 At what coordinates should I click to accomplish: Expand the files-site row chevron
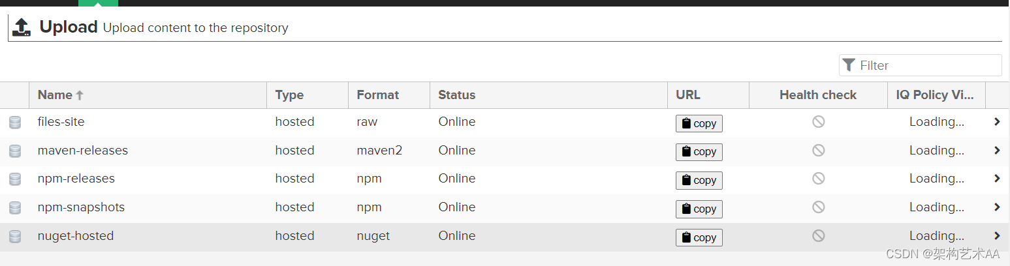996,122
